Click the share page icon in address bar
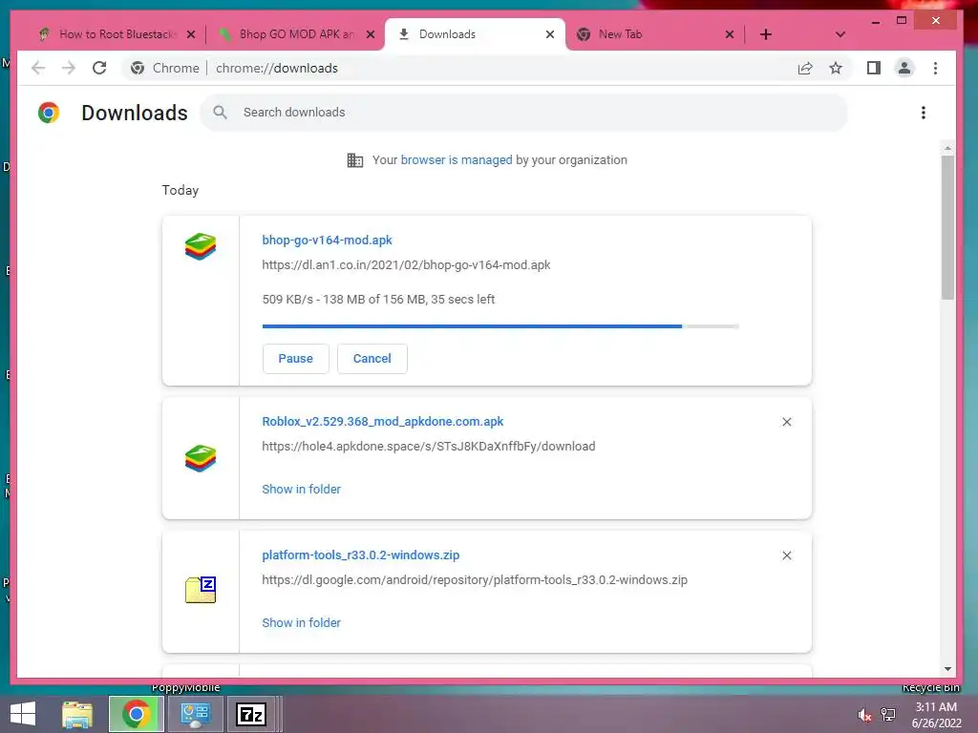Viewport: 978px width, 733px height. 805,68
